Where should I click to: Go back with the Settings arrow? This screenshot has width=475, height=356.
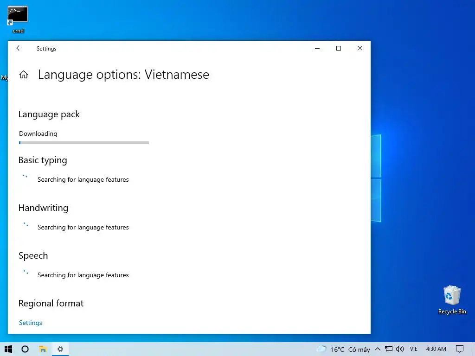[x=19, y=48]
